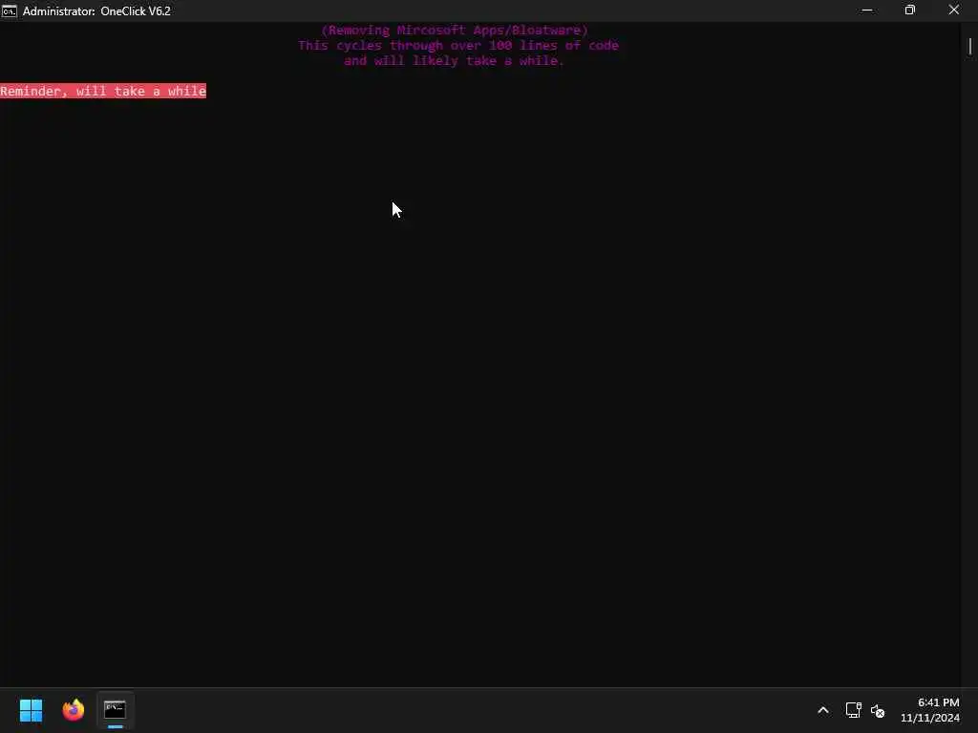Close the OneClick V6.2 window
The width and height of the screenshot is (978, 733).
point(954,10)
